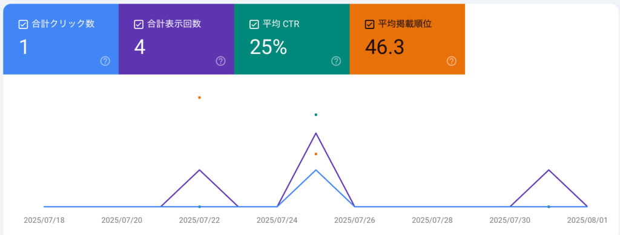This screenshot has width=620, height=235.
Task: Click purple impressions peak at 07/25
Action: (315, 133)
